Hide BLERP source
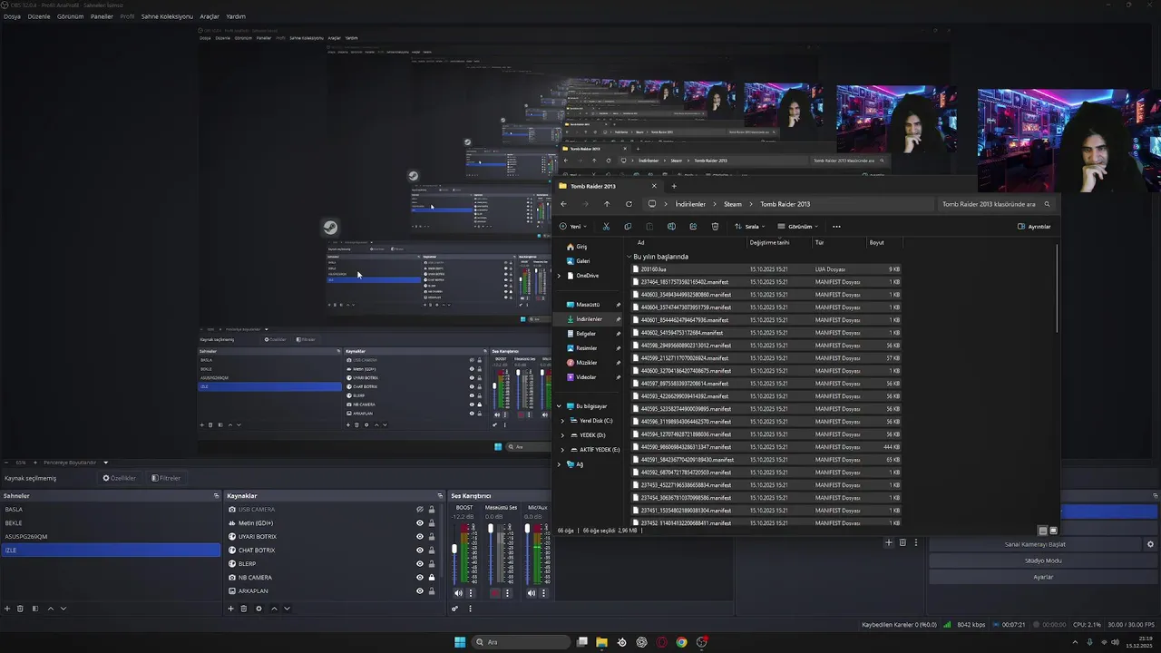 click(420, 564)
